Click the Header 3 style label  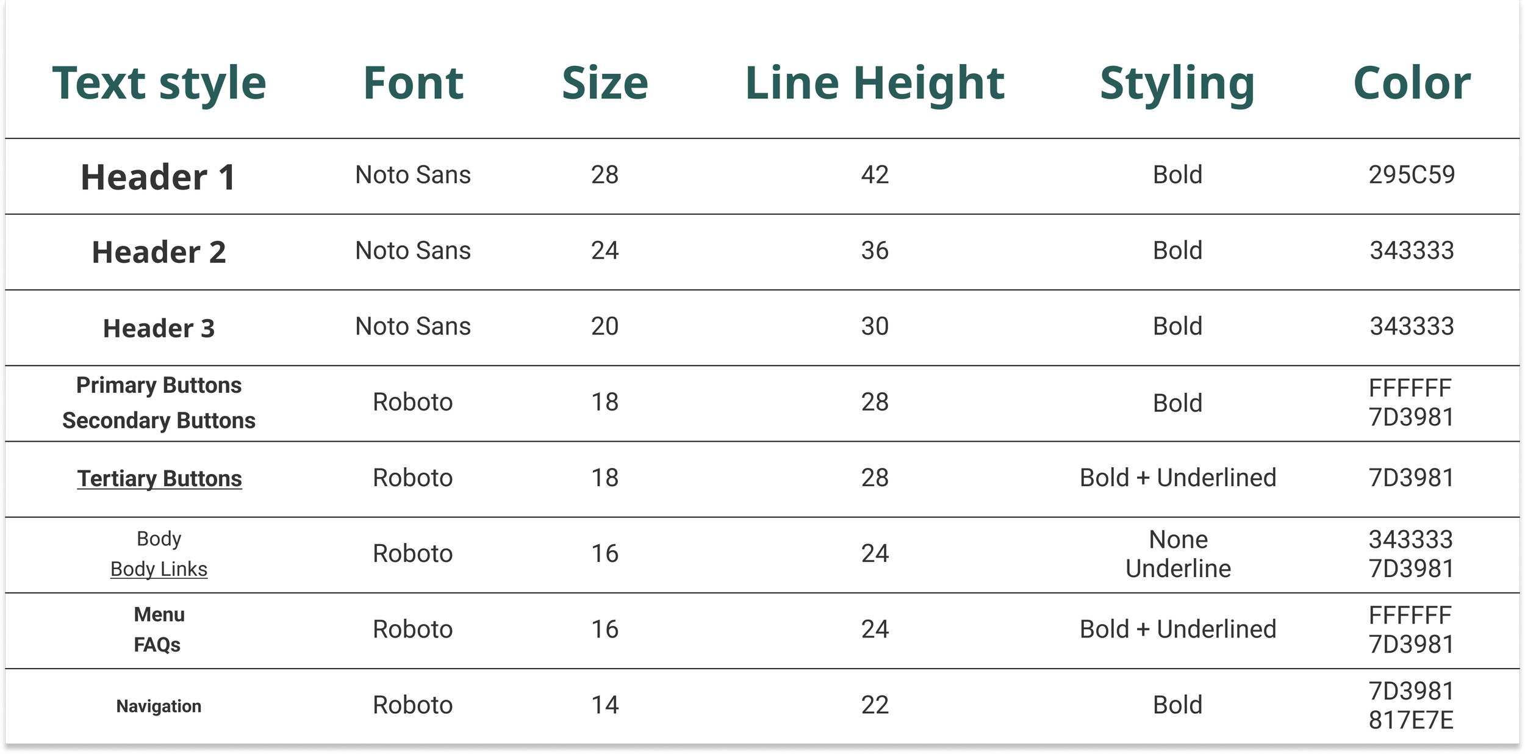coord(159,329)
